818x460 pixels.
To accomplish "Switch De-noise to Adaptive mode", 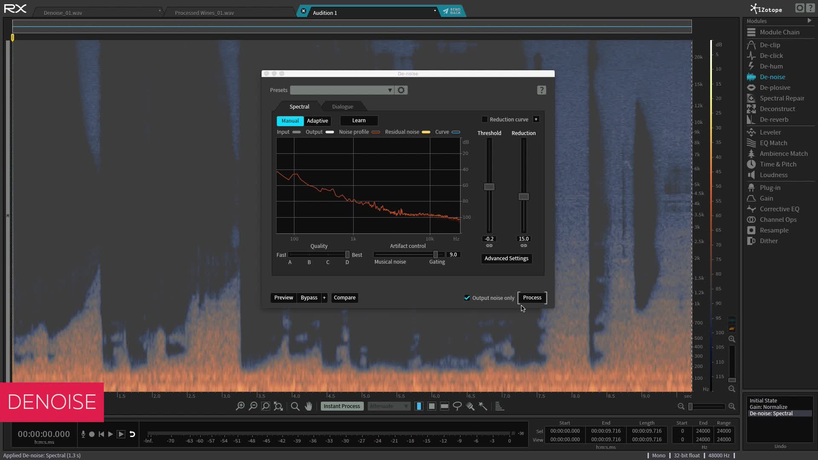I will [317, 121].
